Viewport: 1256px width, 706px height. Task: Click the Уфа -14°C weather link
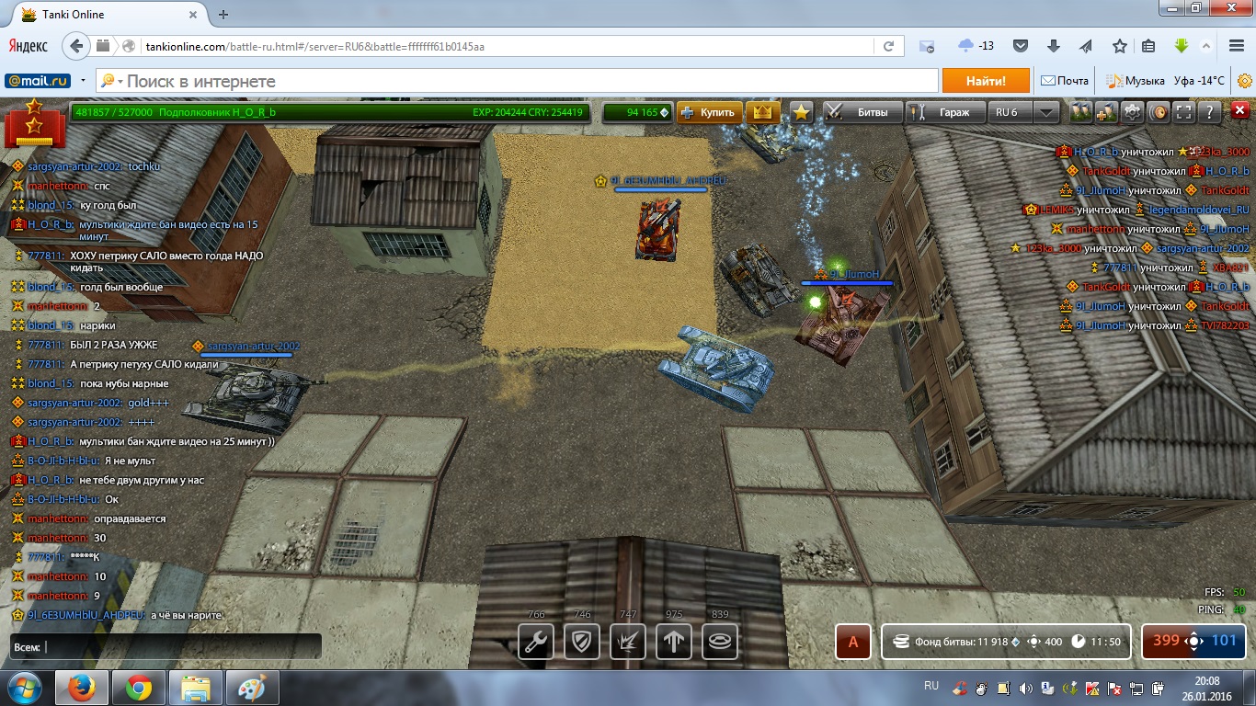[x=1199, y=81]
